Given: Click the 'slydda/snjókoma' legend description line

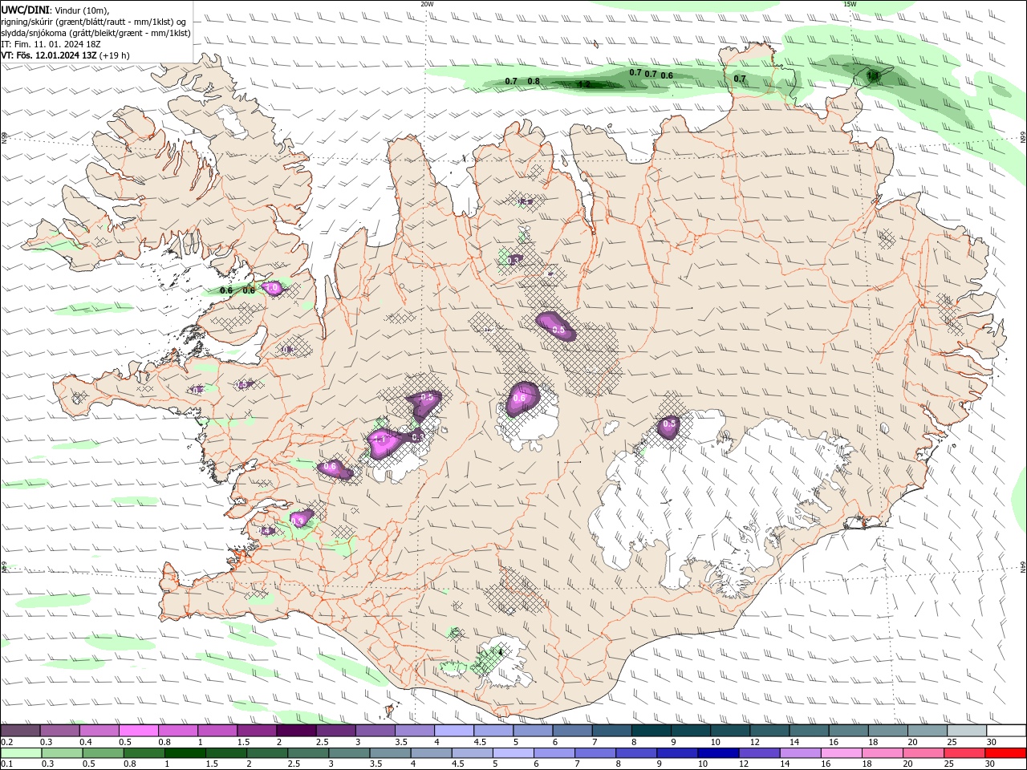Looking at the screenshot, I should click(x=96, y=33).
